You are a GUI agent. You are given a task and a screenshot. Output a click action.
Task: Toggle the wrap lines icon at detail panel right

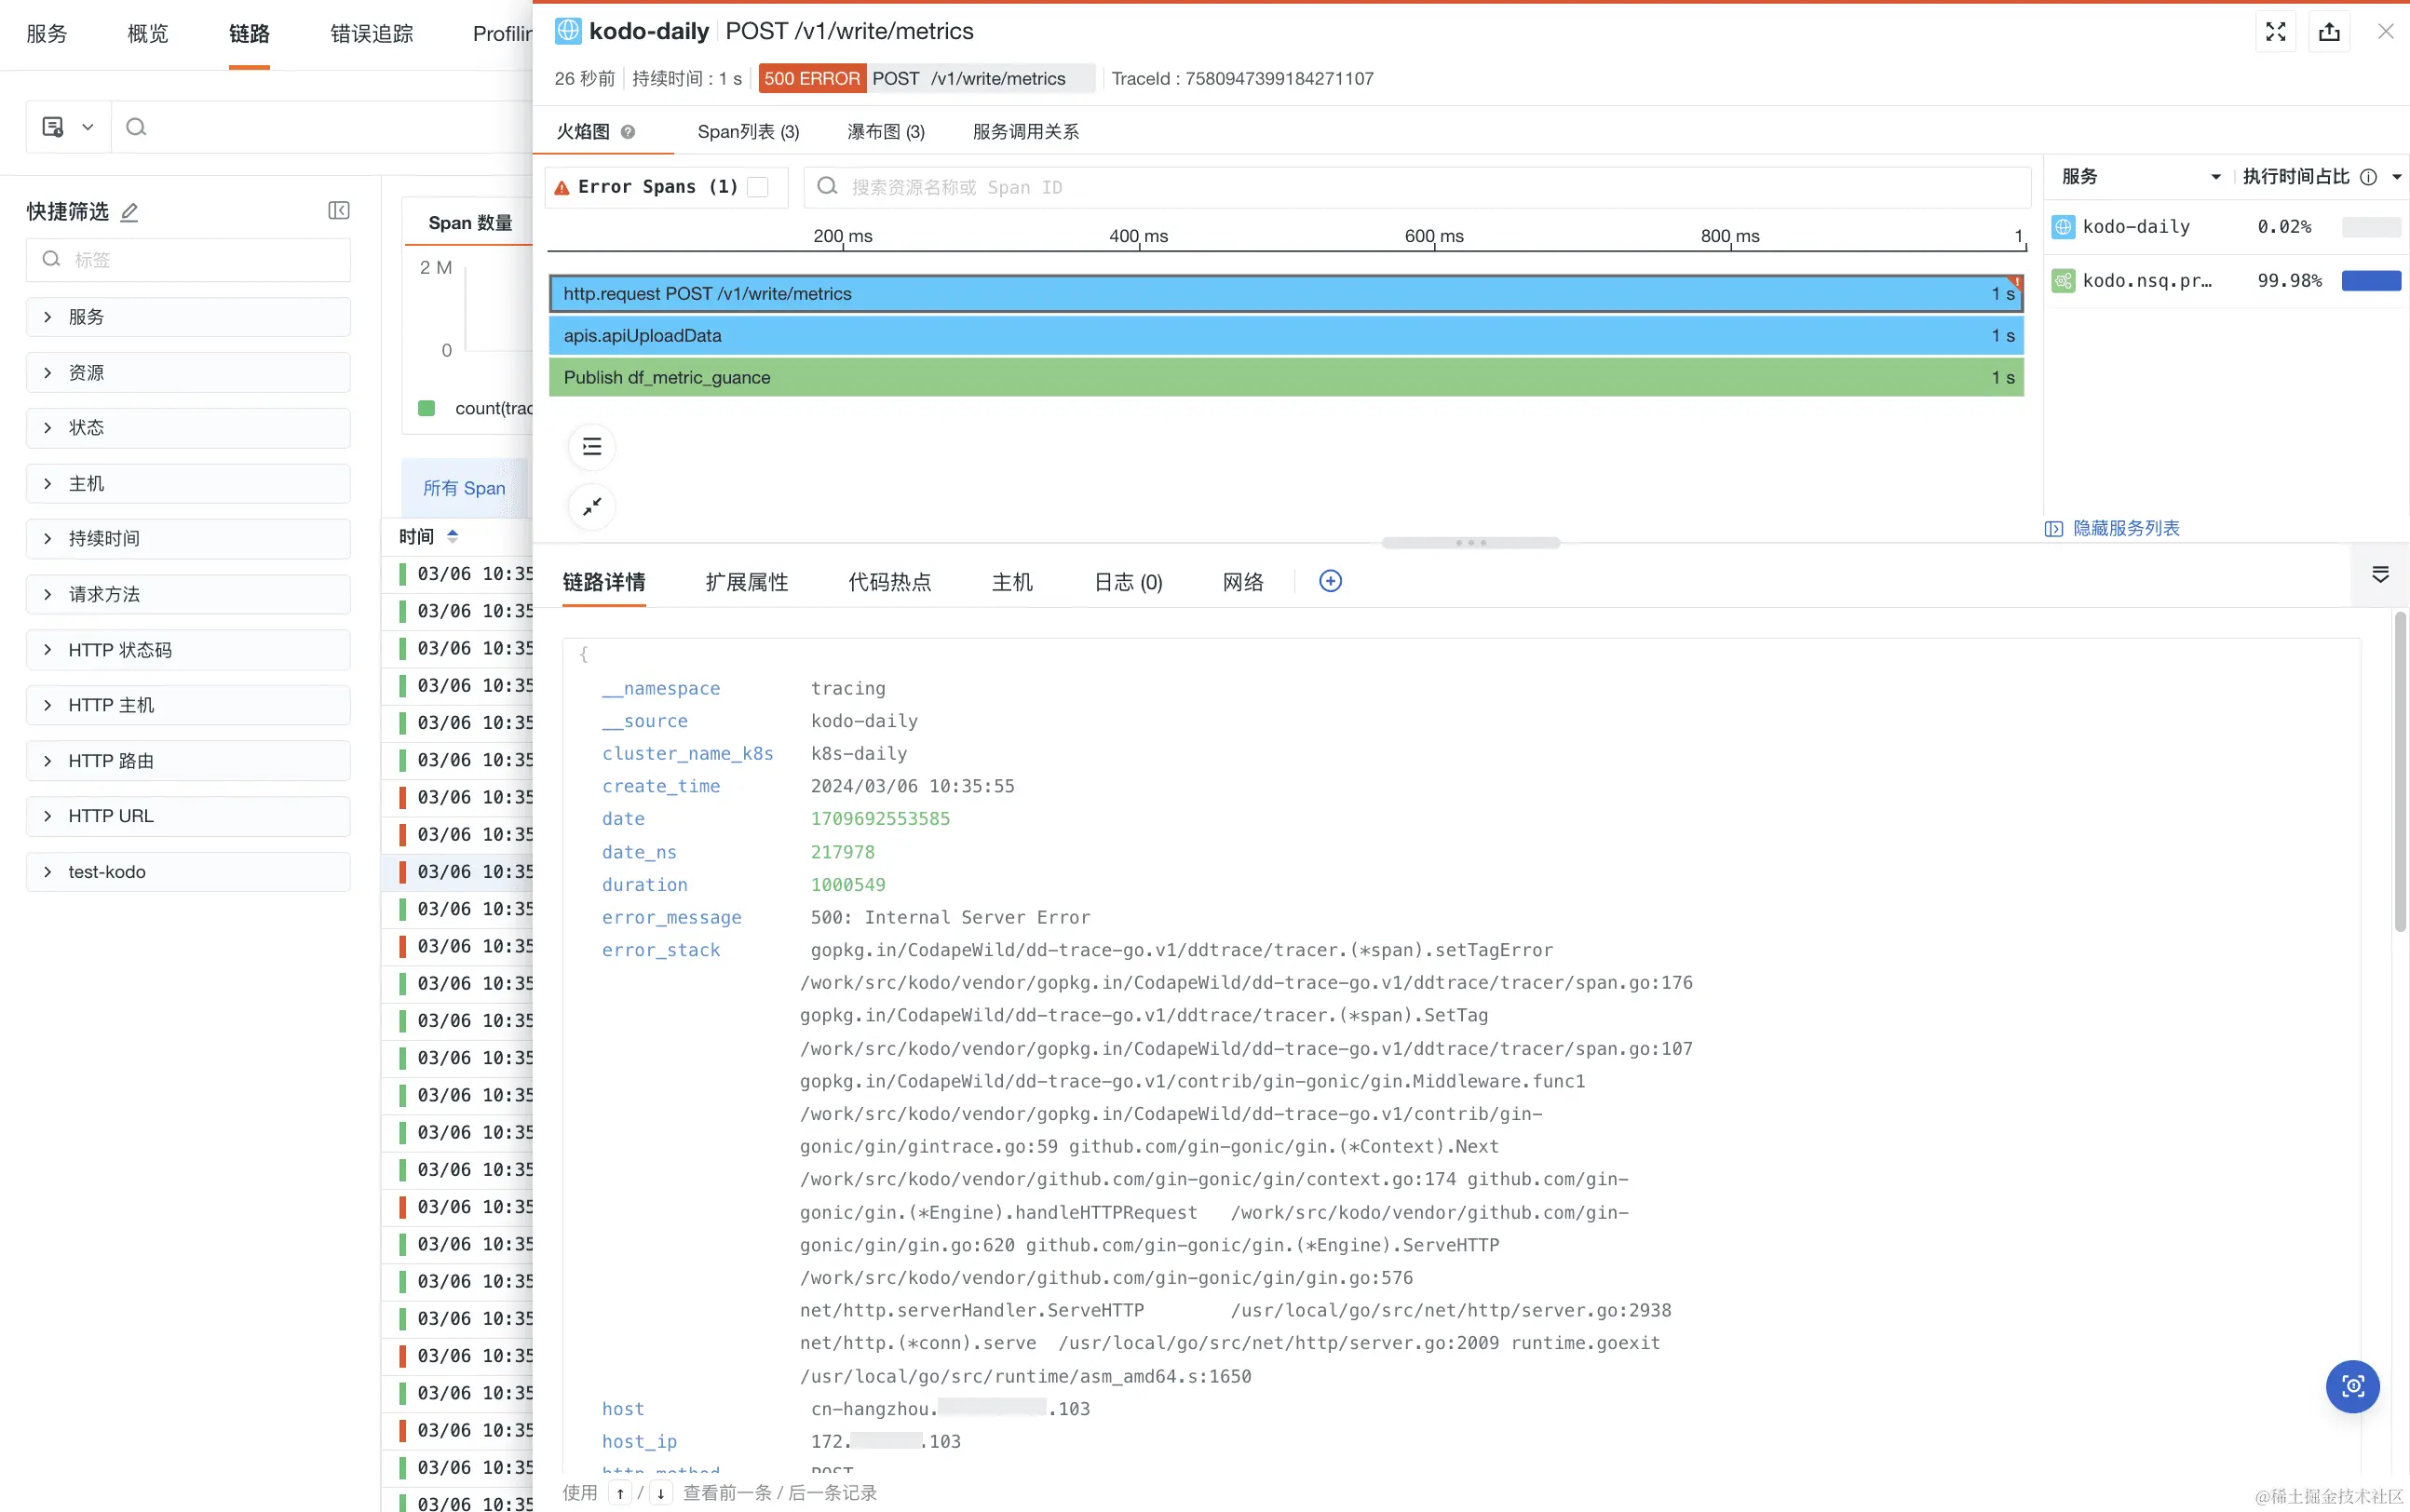tap(2380, 574)
